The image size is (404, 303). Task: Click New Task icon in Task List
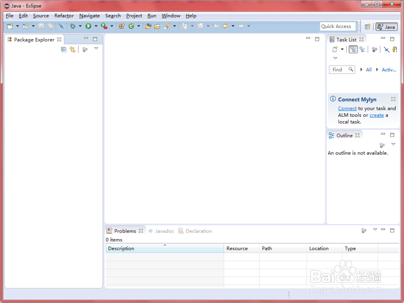click(x=335, y=49)
